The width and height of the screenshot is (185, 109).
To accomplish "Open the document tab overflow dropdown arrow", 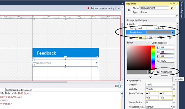I will 122,4.
